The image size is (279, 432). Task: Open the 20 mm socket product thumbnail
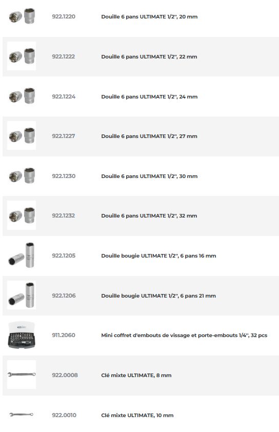22,16
